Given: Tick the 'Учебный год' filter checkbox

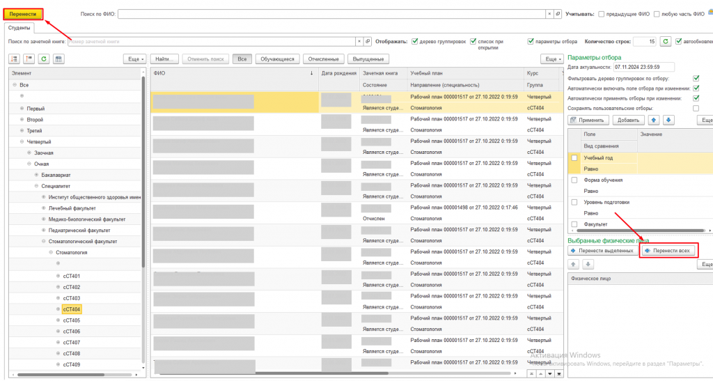Looking at the screenshot, I should tap(574, 158).
